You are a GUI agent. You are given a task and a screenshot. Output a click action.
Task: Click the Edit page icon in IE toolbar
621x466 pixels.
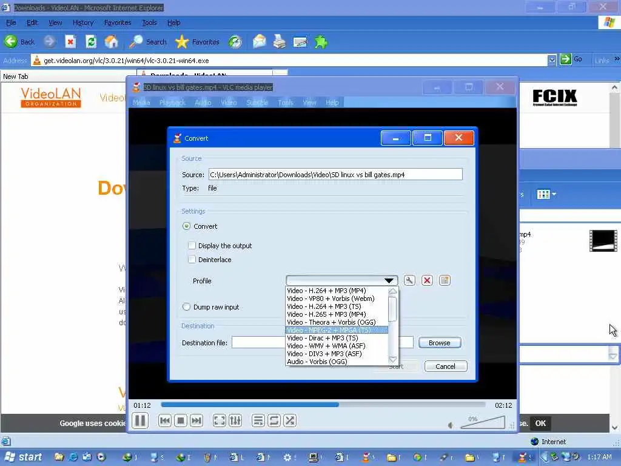(x=300, y=42)
